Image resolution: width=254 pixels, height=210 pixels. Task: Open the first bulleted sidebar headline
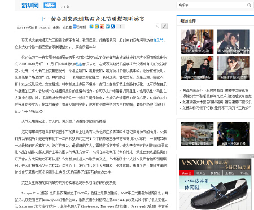click(215, 90)
